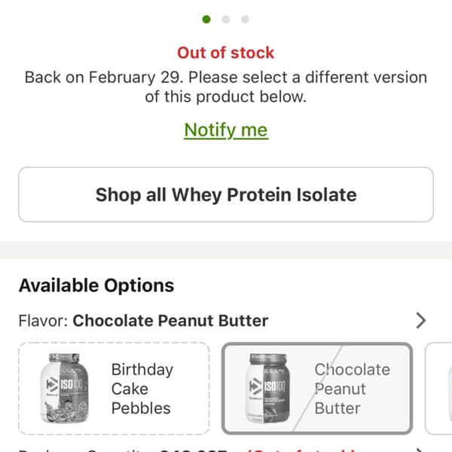Click the Available Options heading

coord(96,286)
